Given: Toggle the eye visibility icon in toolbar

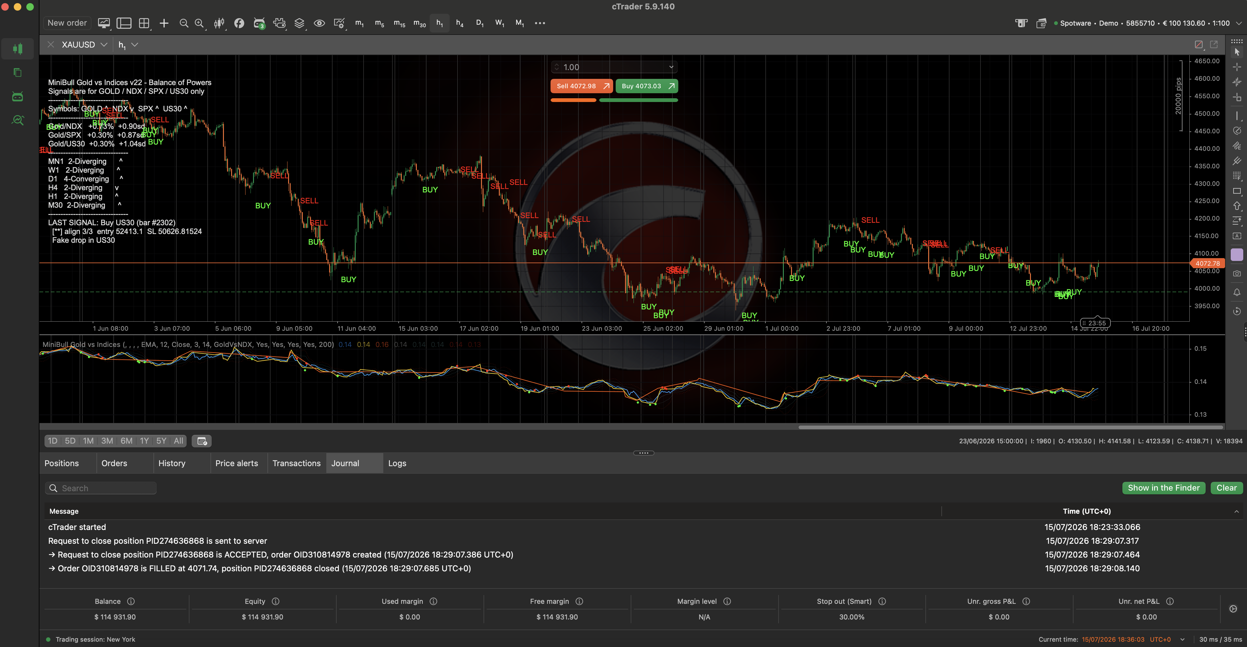Looking at the screenshot, I should 319,23.
